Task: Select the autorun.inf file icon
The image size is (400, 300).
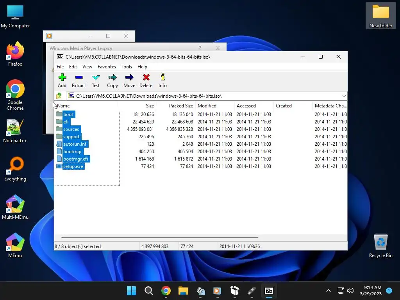Action: [x=59, y=144]
